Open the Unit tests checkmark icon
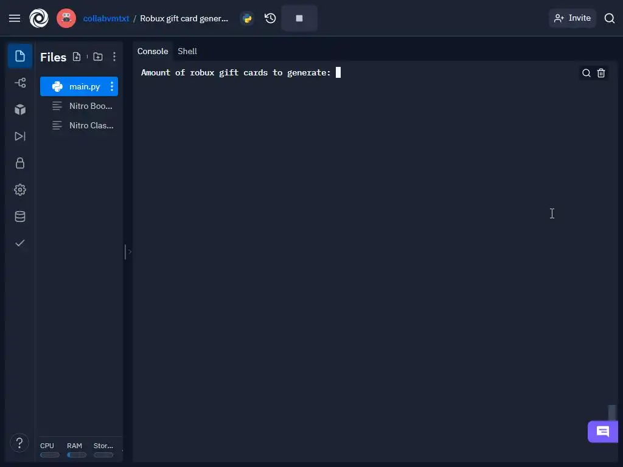Viewport: 623px width, 467px height. [20, 243]
